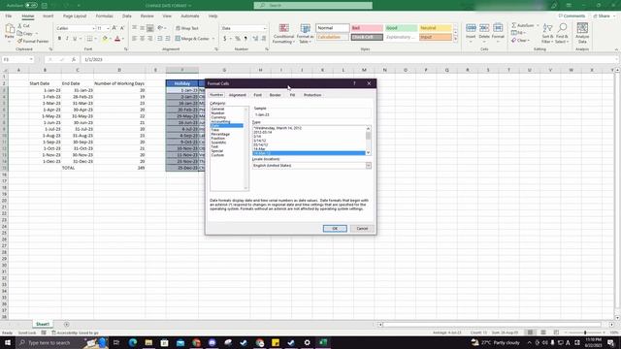Viewport: 621px width, 349px height.
Task: Open Conditional Formatting icon
Action: [x=283, y=28]
